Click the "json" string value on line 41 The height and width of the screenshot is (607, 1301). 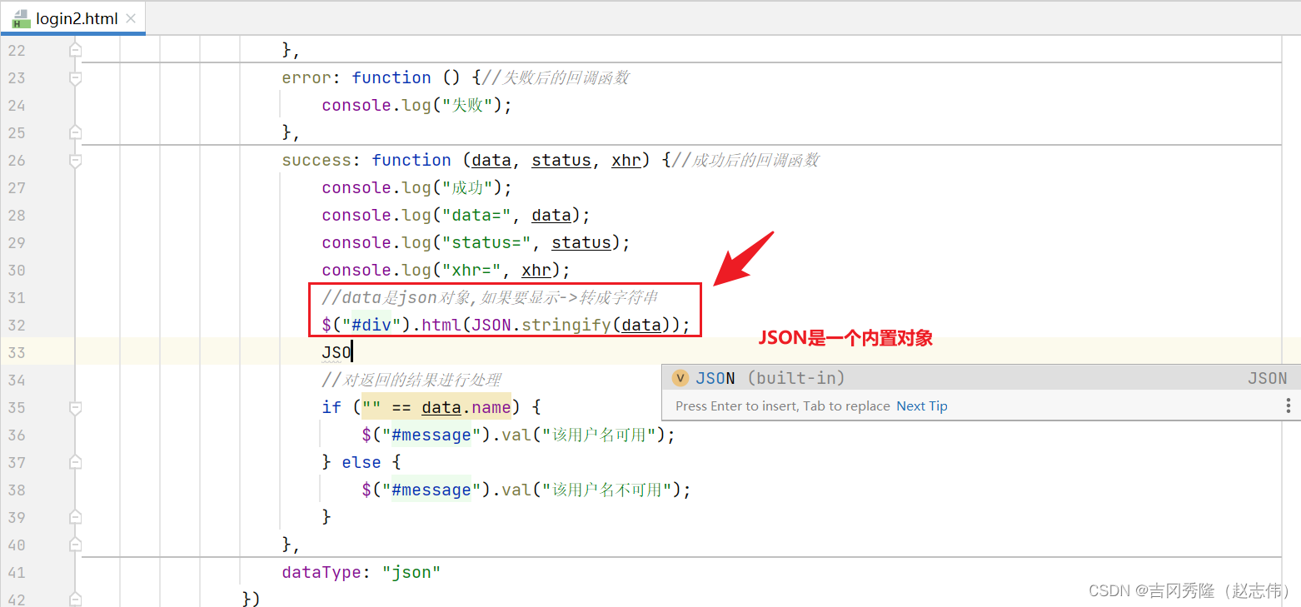coord(411,573)
